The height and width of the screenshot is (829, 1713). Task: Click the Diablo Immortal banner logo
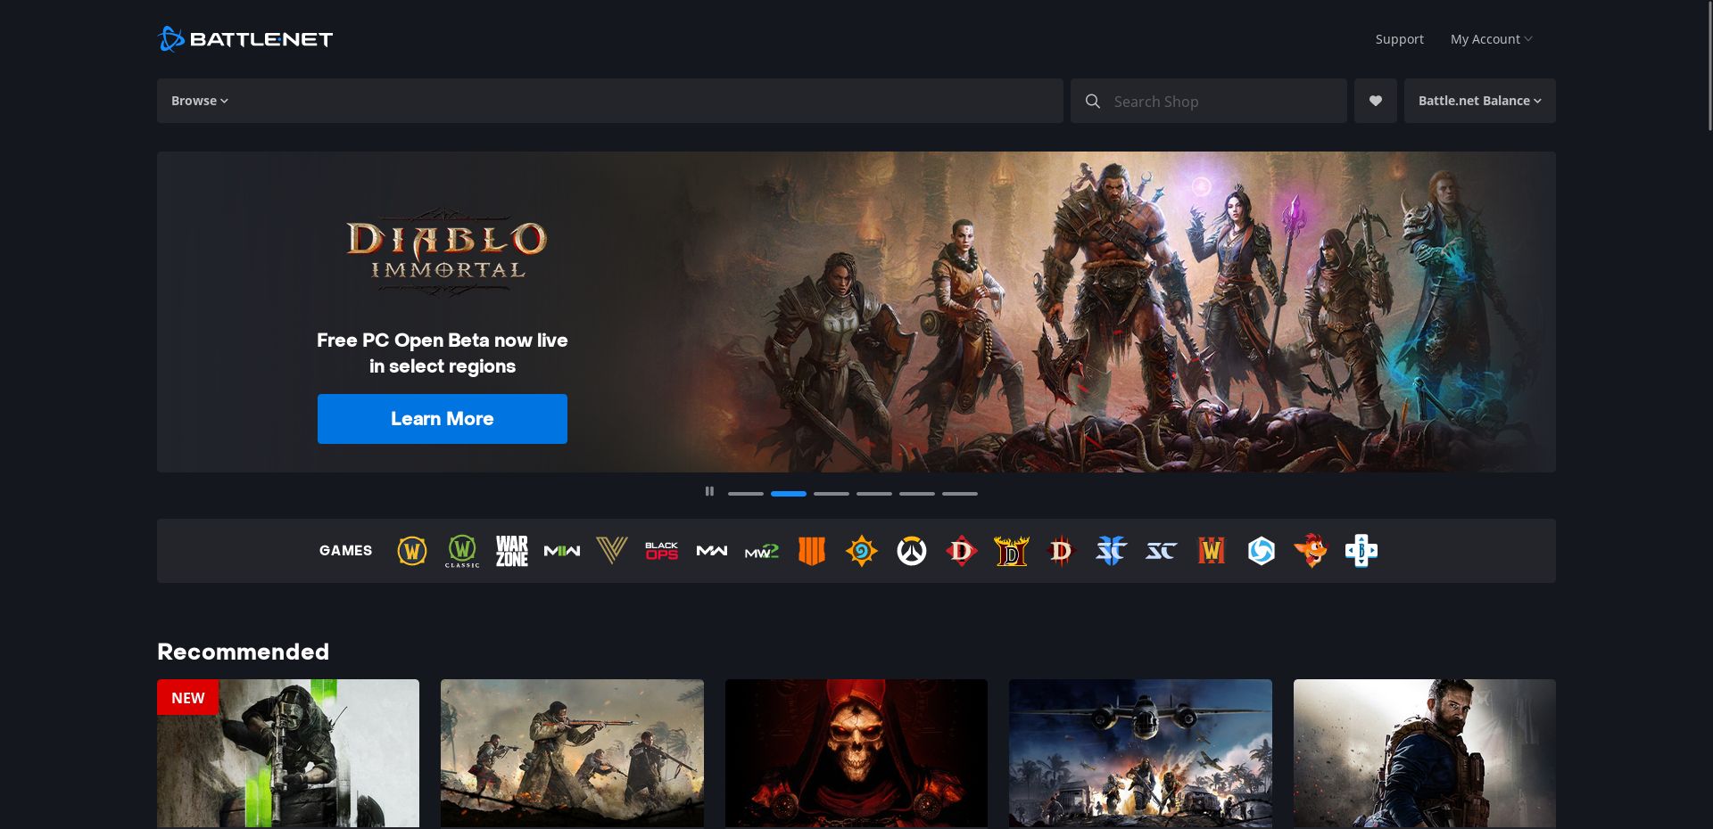[446, 254]
